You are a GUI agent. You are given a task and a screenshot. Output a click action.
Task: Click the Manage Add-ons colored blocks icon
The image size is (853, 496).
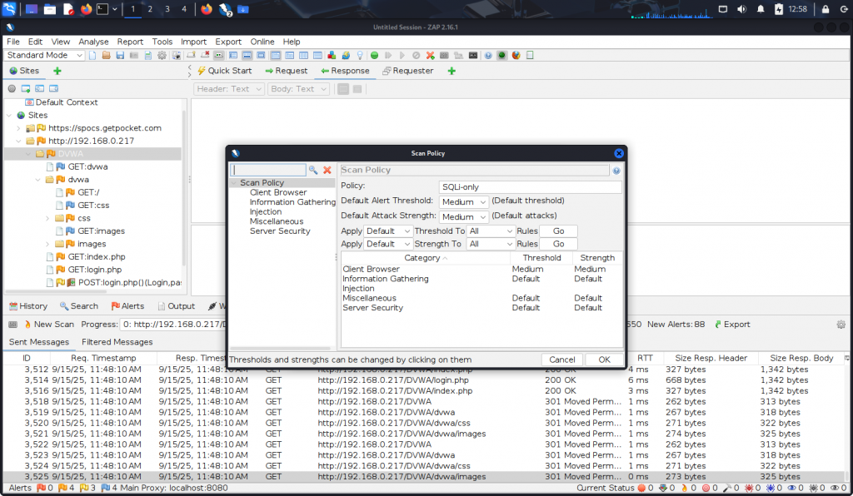pyautogui.click(x=332, y=55)
